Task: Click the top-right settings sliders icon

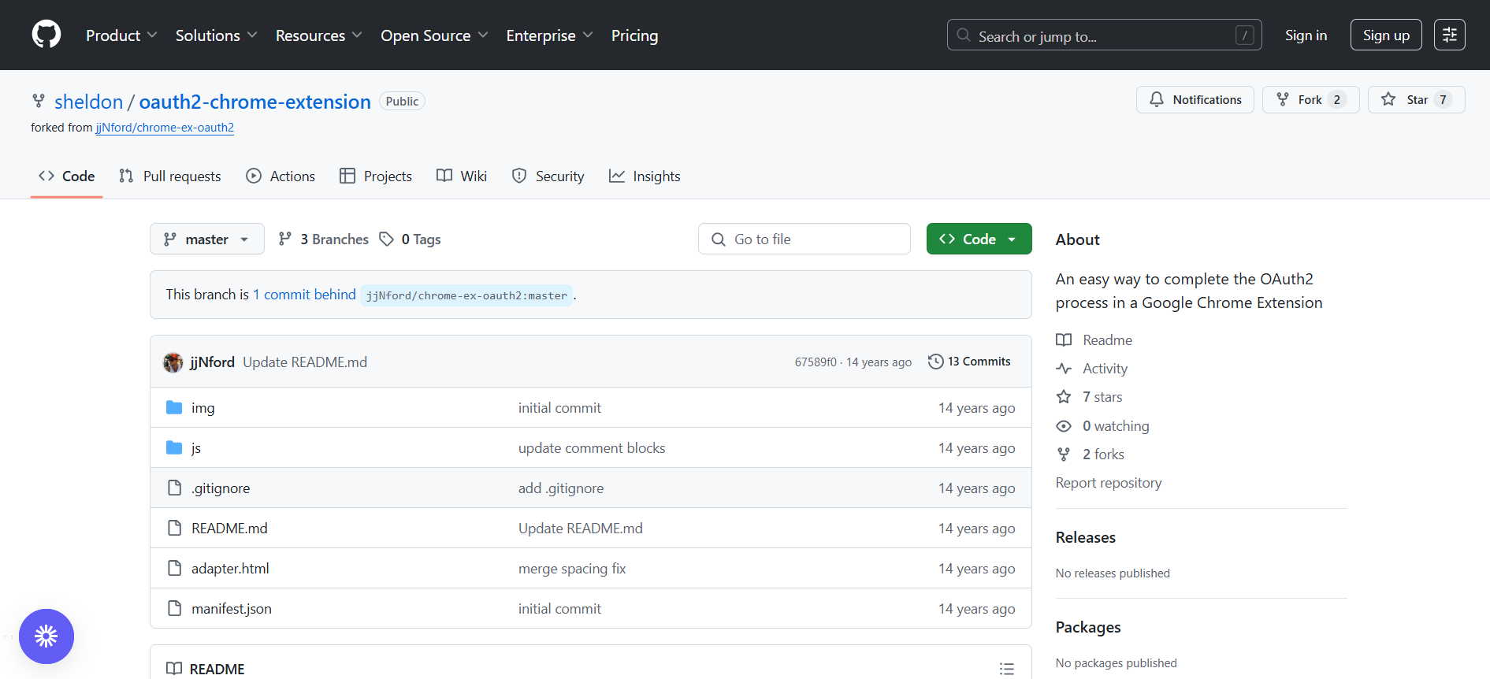Action: pyautogui.click(x=1449, y=35)
